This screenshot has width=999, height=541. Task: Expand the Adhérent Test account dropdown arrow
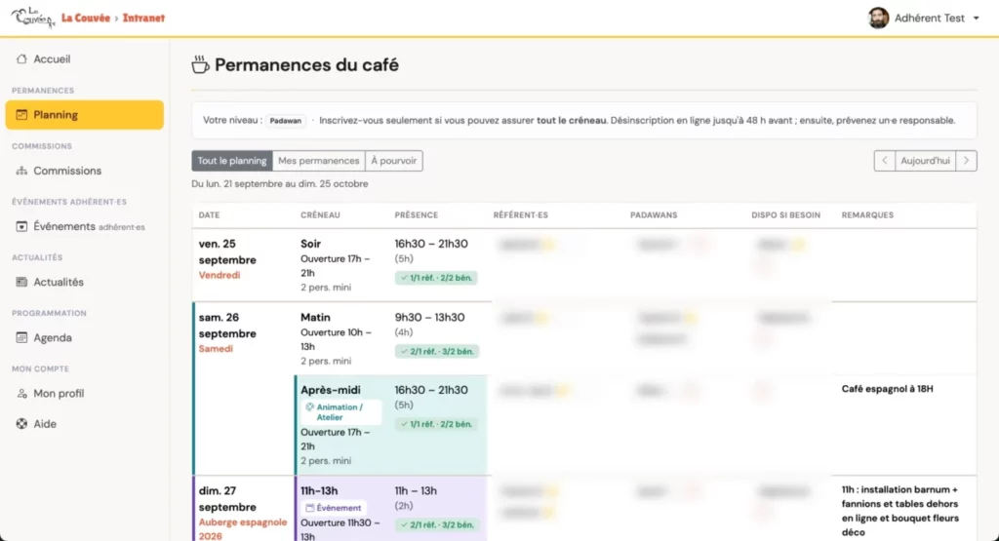click(x=976, y=19)
